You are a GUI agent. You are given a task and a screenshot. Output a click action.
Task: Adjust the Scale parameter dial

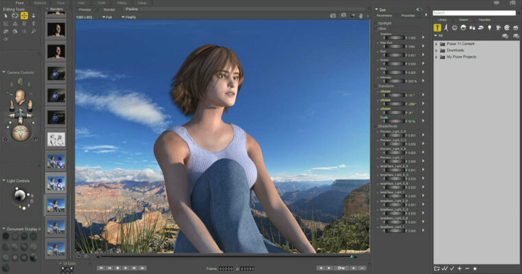click(394, 121)
